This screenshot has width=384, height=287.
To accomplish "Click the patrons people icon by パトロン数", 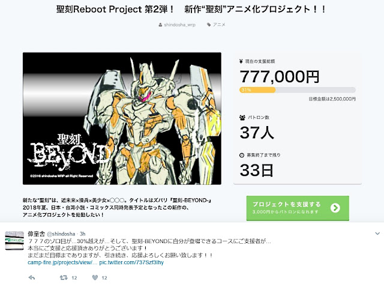I will tap(242, 118).
